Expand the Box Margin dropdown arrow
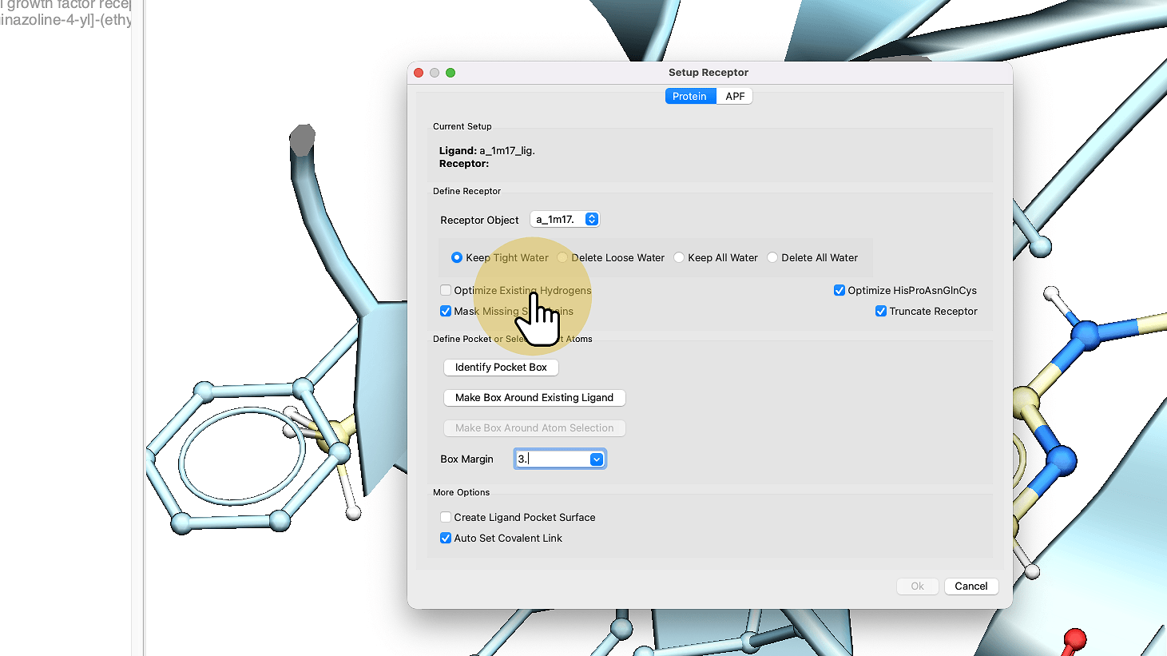 coord(596,459)
